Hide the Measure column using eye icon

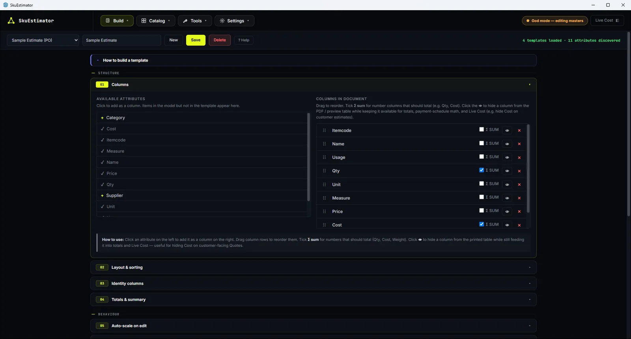click(507, 198)
